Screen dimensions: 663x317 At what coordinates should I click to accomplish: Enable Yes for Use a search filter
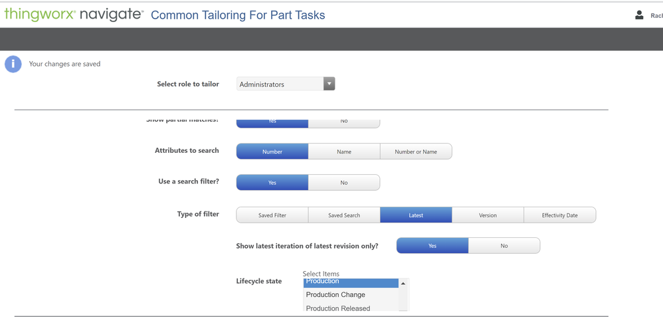click(272, 183)
